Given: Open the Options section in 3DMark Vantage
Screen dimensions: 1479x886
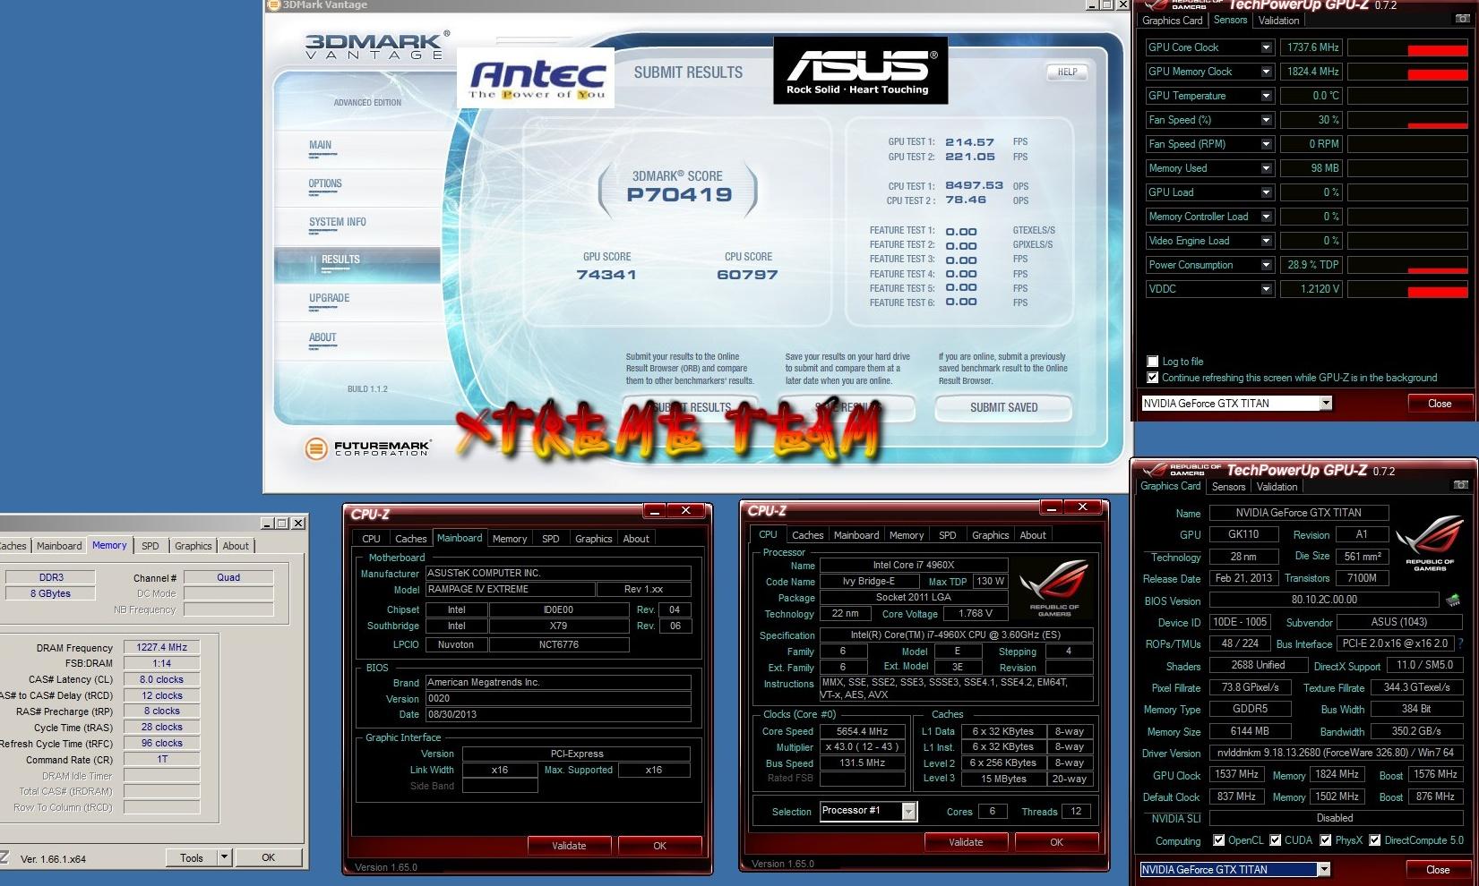Looking at the screenshot, I should [325, 183].
